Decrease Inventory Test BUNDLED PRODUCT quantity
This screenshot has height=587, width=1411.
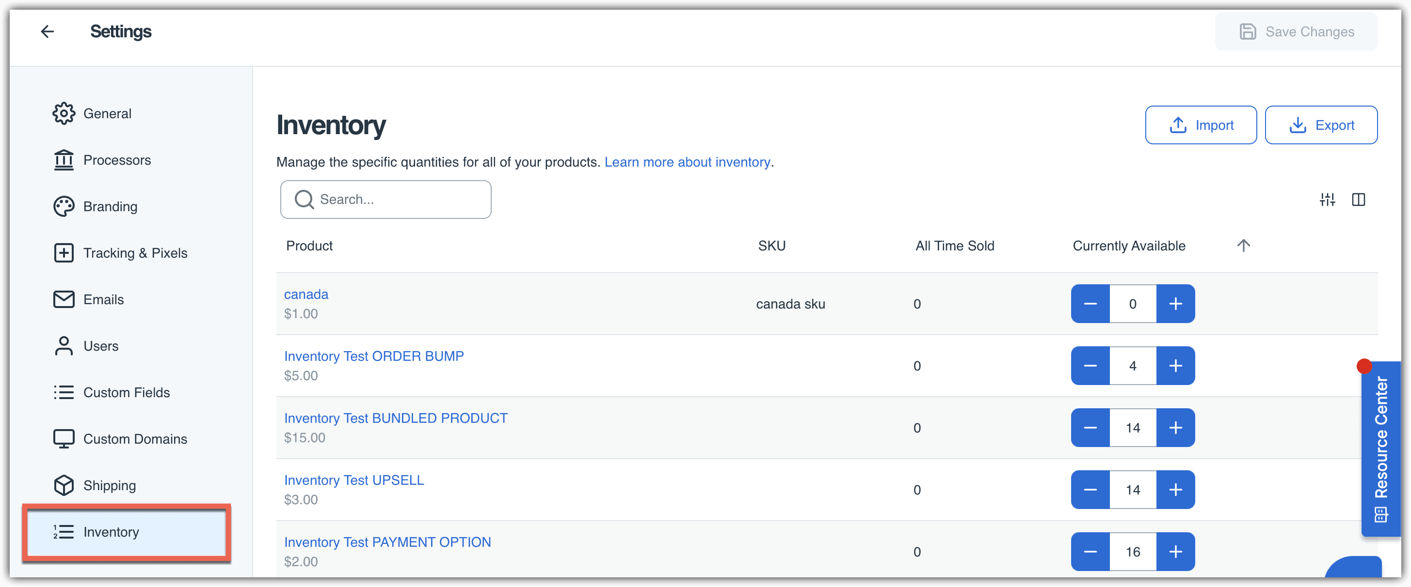pos(1090,428)
